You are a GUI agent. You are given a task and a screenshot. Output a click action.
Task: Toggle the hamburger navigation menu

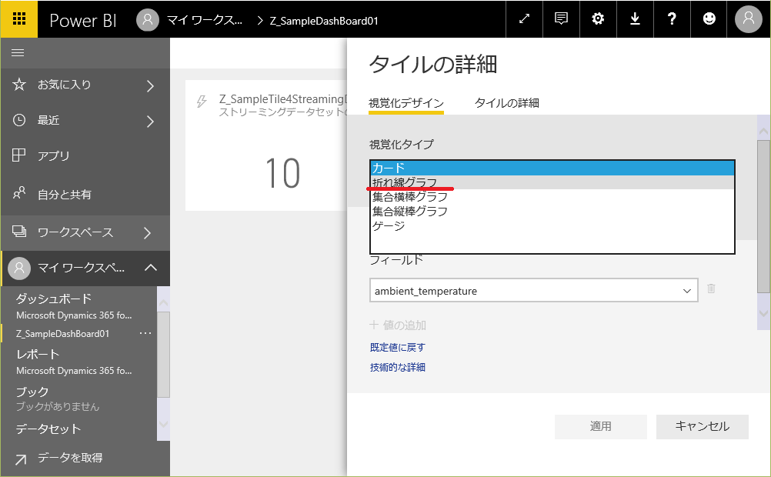pyautogui.click(x=18, y=52)
